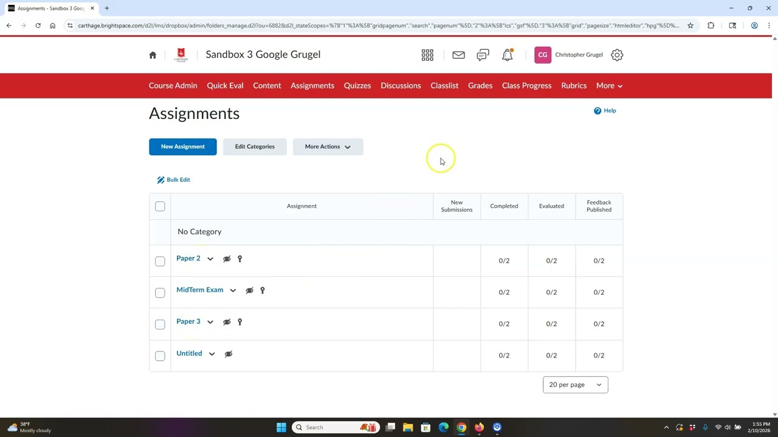Click the Windows taskbar Search box
778x437 pixels.
click(336, 427)
